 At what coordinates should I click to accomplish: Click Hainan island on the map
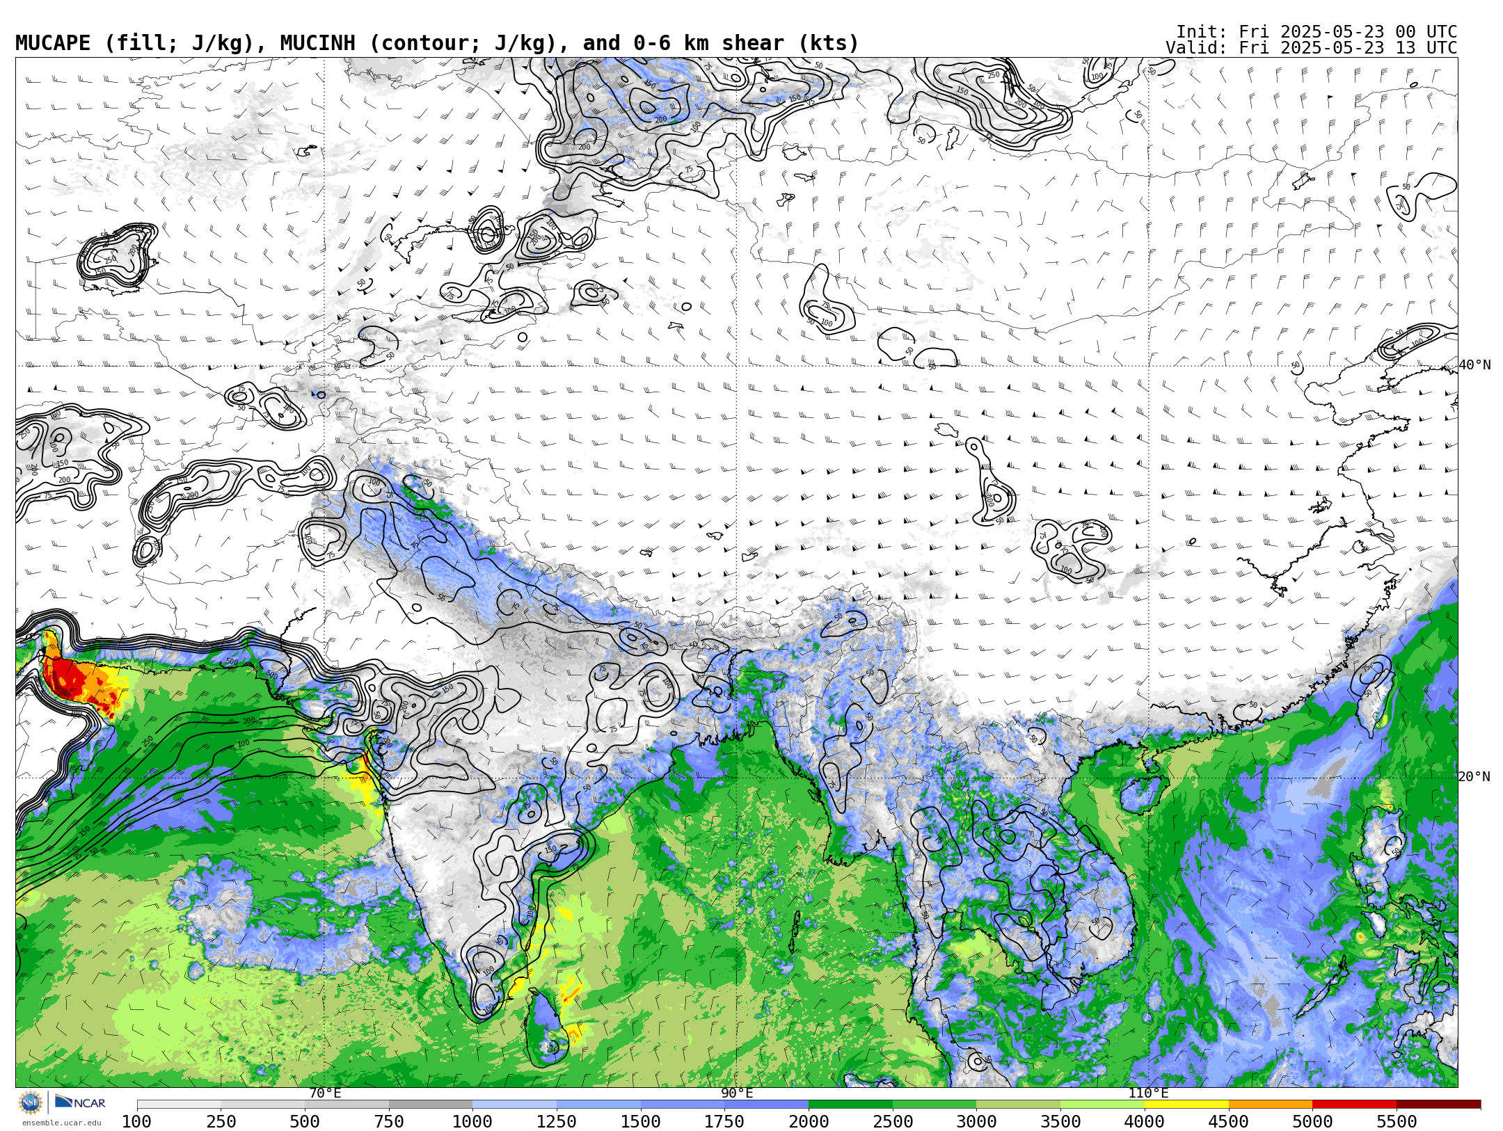coord(1145,794)
